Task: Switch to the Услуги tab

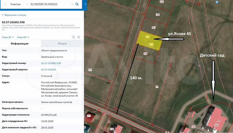Action: click(x=62, y=44)
